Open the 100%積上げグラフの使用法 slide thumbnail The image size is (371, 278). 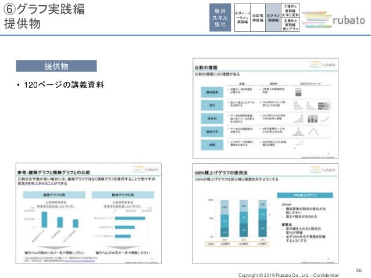(x=266, y=213)
